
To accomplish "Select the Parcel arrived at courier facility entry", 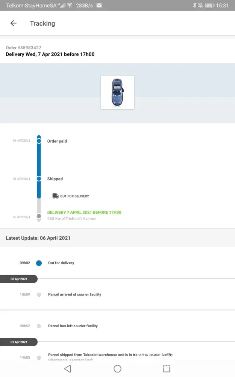I will point(74,294).
